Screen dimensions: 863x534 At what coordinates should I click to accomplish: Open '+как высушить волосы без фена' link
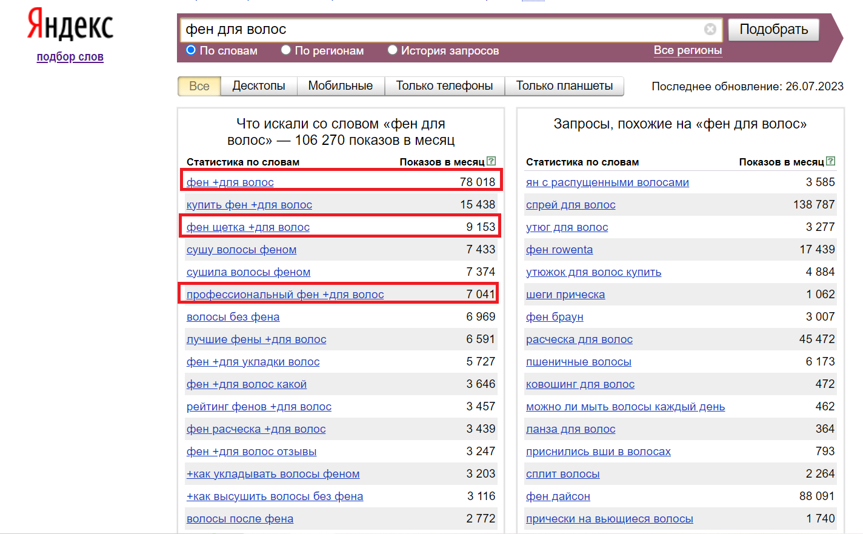coord(275,496)
